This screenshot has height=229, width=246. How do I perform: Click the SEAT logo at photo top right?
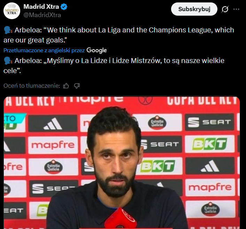pyautogui.click(x=209, y=122)
